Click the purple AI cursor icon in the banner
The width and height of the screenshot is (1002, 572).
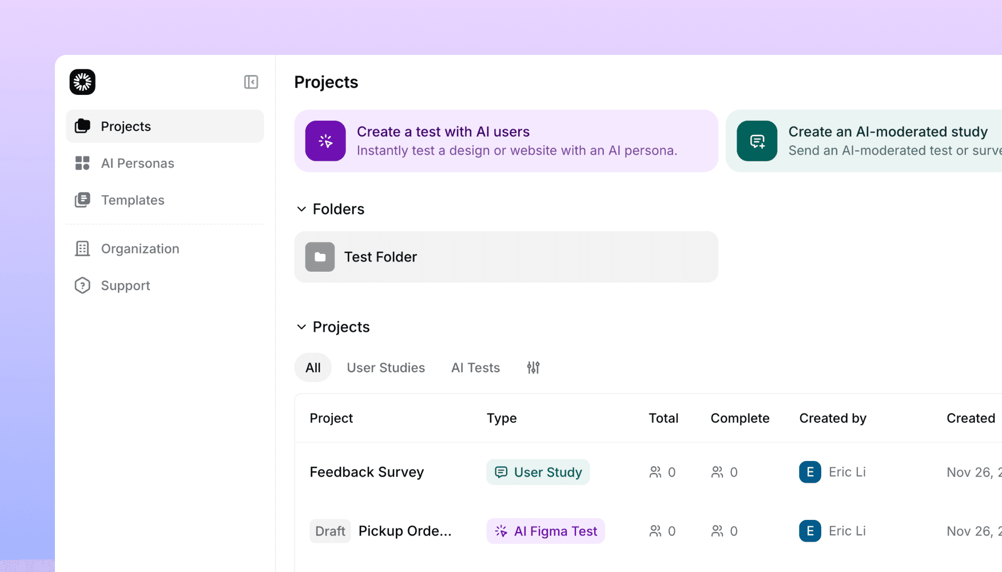click(325, 141)
